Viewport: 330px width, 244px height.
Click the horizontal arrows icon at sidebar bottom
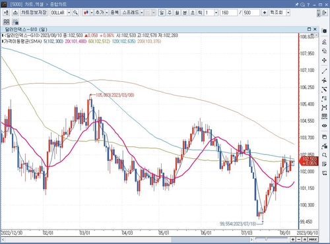(324, 173)
